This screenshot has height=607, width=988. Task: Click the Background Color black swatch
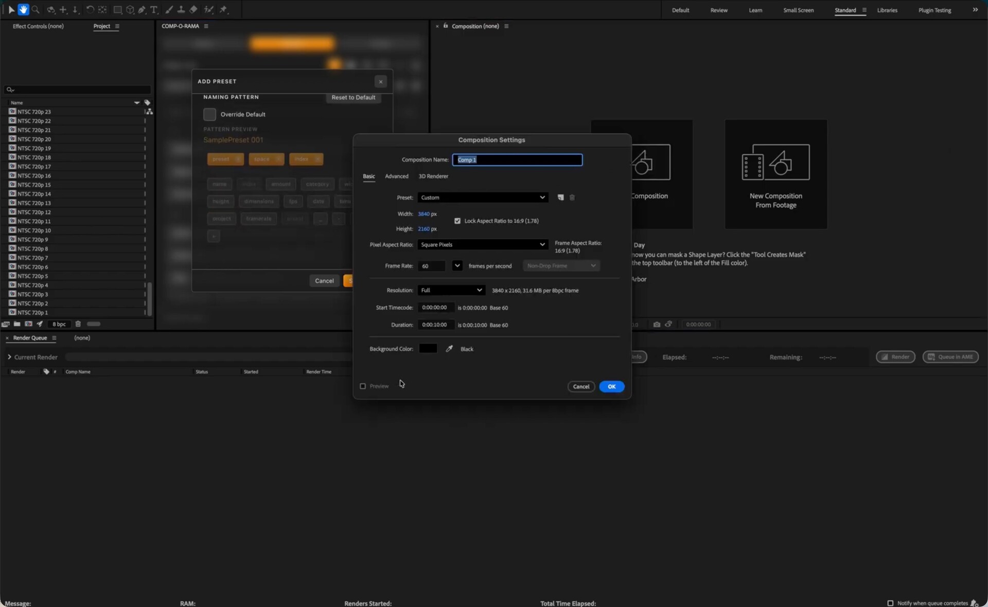428,349
